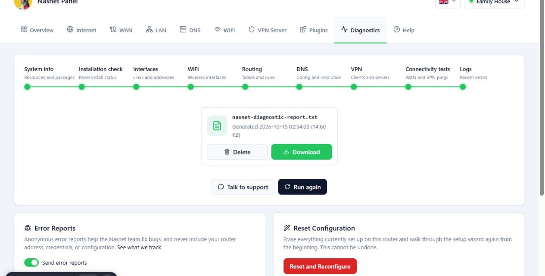Open the DNS tab
The height and width of the screenshot is (276, 545).
(x=190, y=30)
